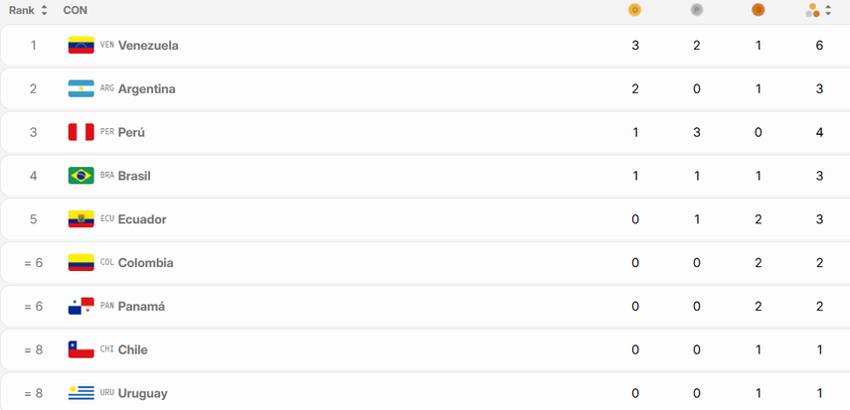Click the total medals column icon

click(x=813, y=10)
